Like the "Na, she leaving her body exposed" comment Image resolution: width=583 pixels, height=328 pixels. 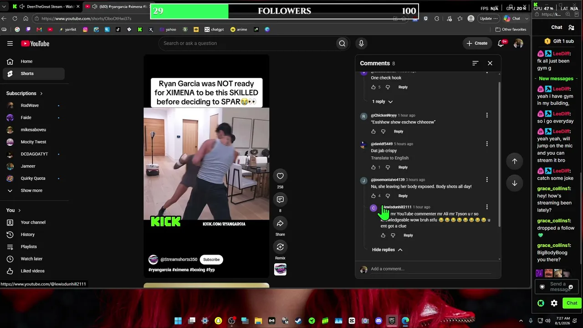point(373,196)
